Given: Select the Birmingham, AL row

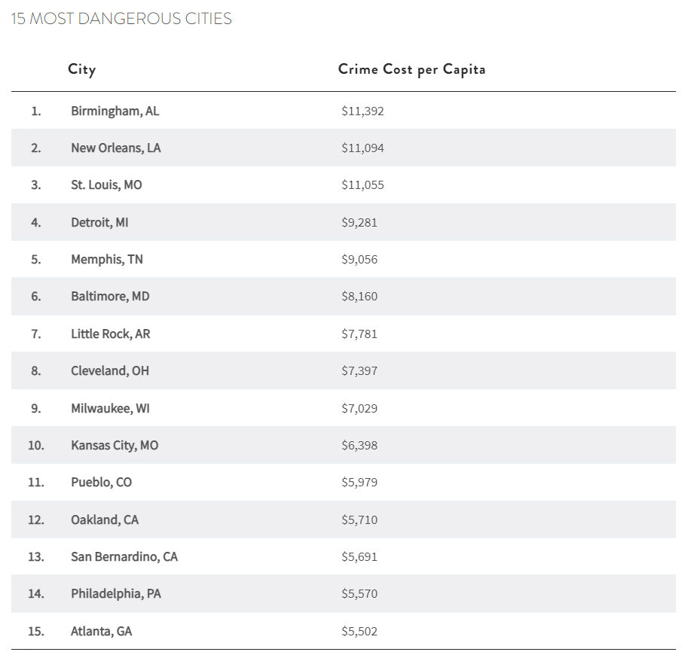Looking at the screenshot, I should 344,111.
